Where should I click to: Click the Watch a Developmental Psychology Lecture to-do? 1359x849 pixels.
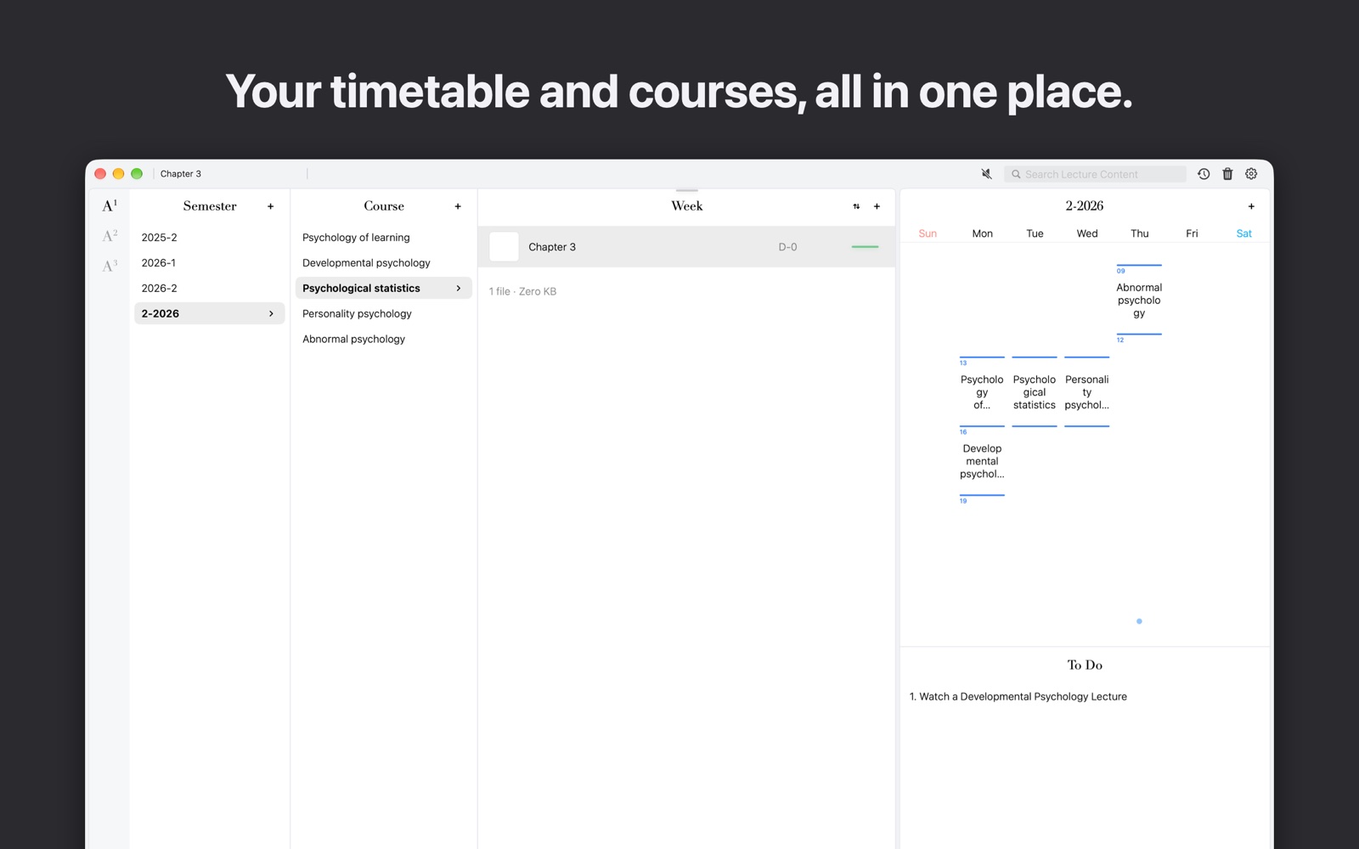pyautogui.click(x=1018, y=697)
